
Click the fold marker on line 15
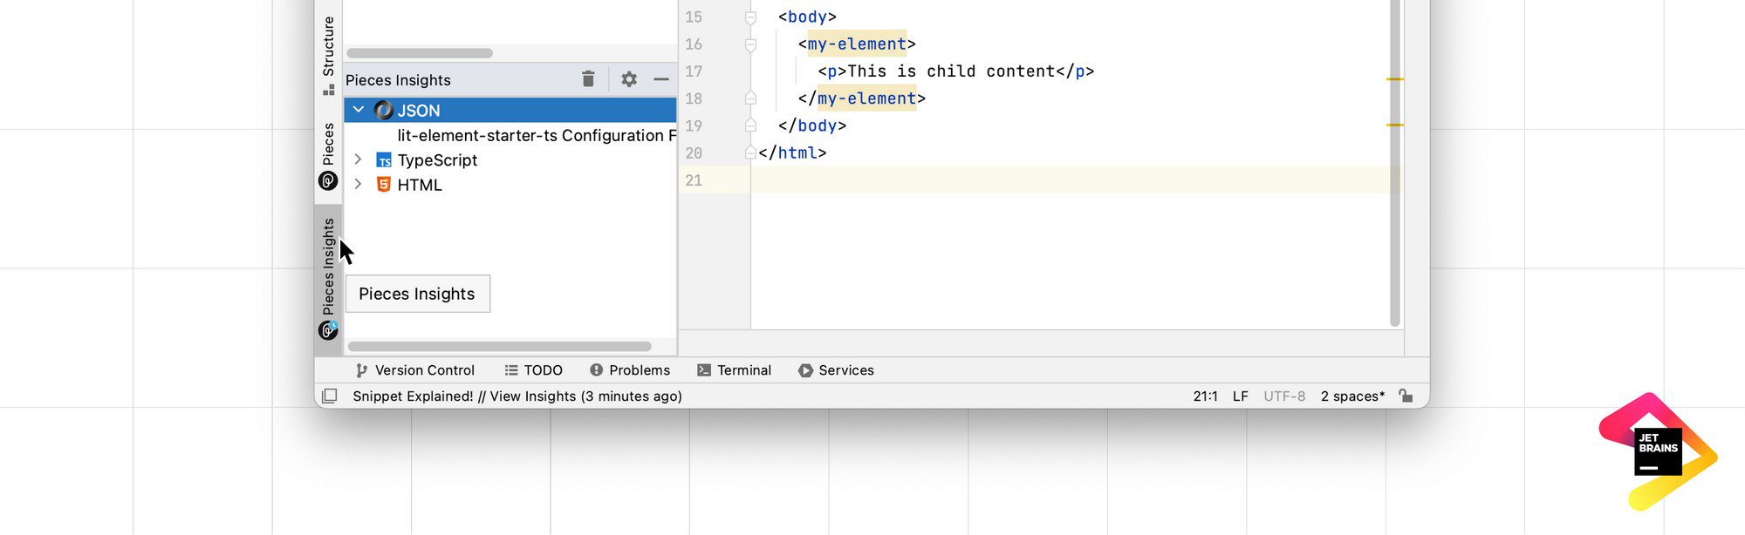click(750, 17)
